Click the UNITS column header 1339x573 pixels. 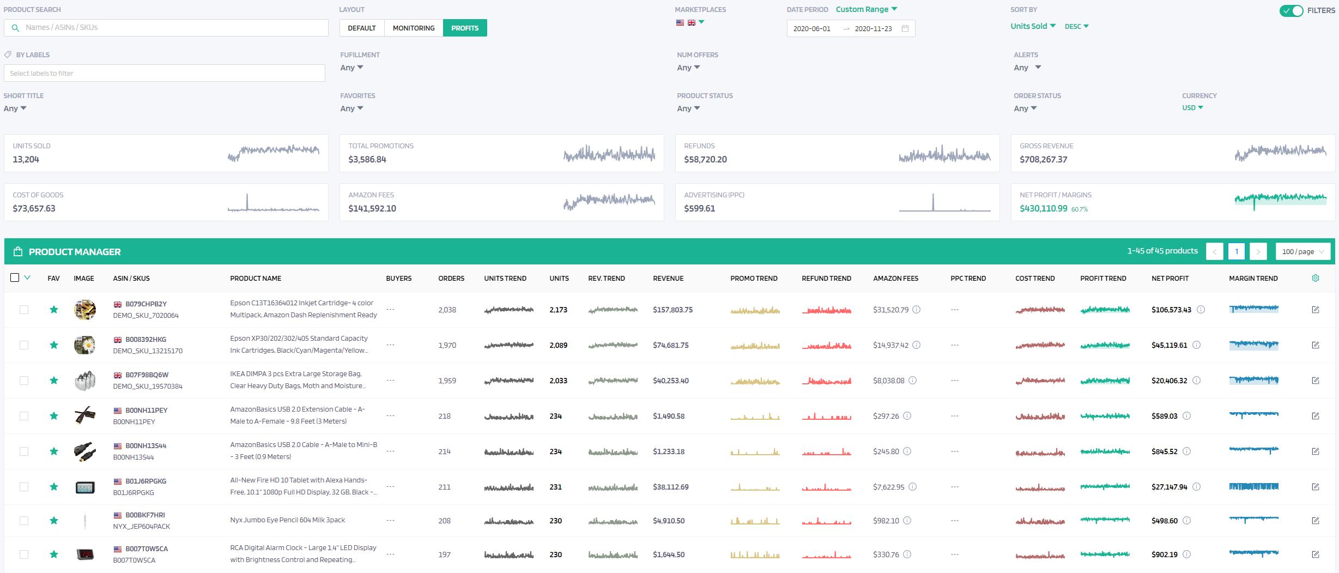coord(559,278)
